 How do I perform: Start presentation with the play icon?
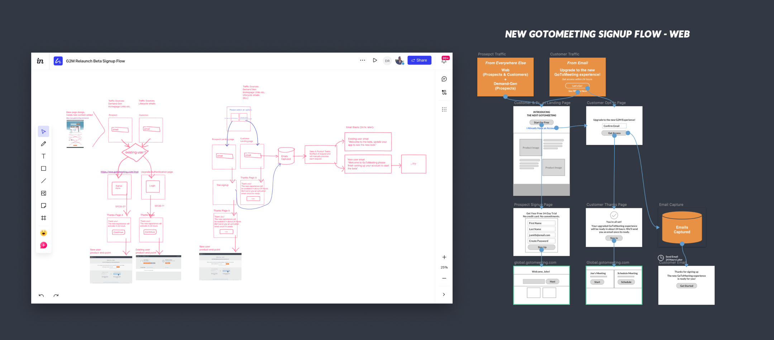pos(375,60)
